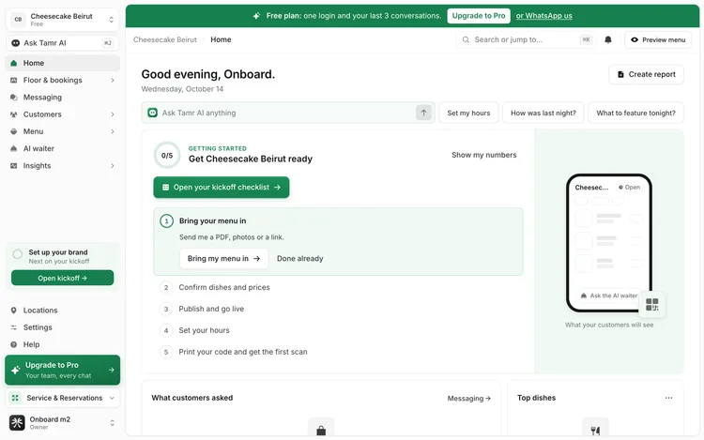
Task: Click Open your kickoff checklist
Action: [x=222, y=187]
